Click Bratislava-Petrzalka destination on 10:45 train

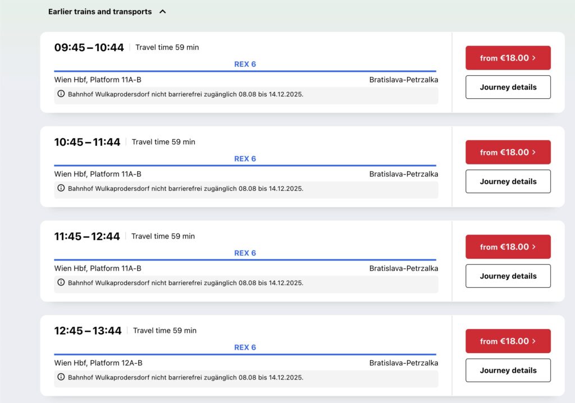403,174
